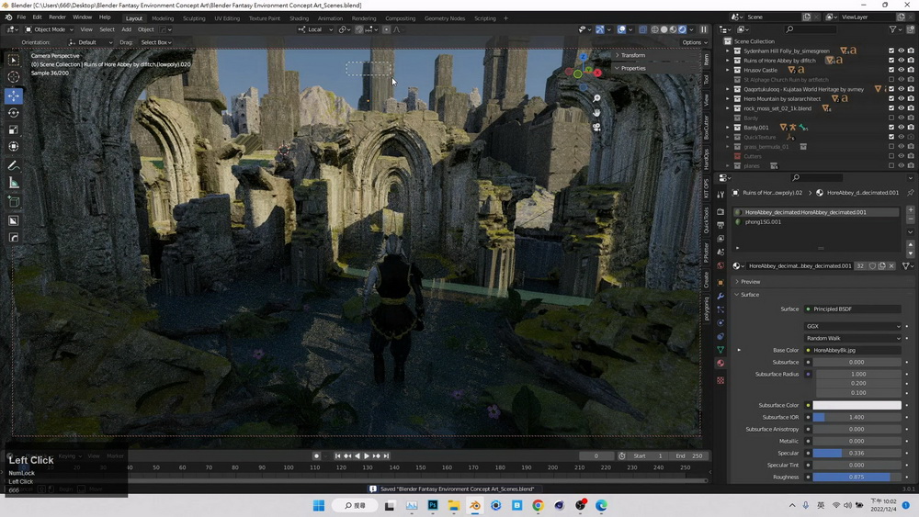Activate the Rotate tool
The height and width of the screenshot is (517, 919).
coord(14,113)
